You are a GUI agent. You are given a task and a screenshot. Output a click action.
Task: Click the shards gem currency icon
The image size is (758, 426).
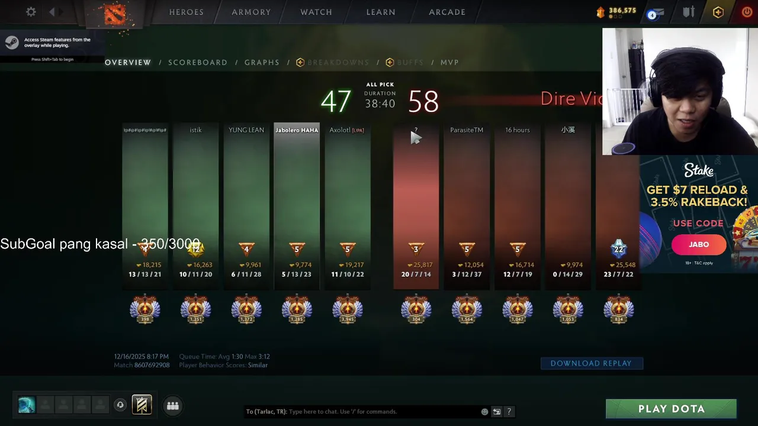coord(600,12)
